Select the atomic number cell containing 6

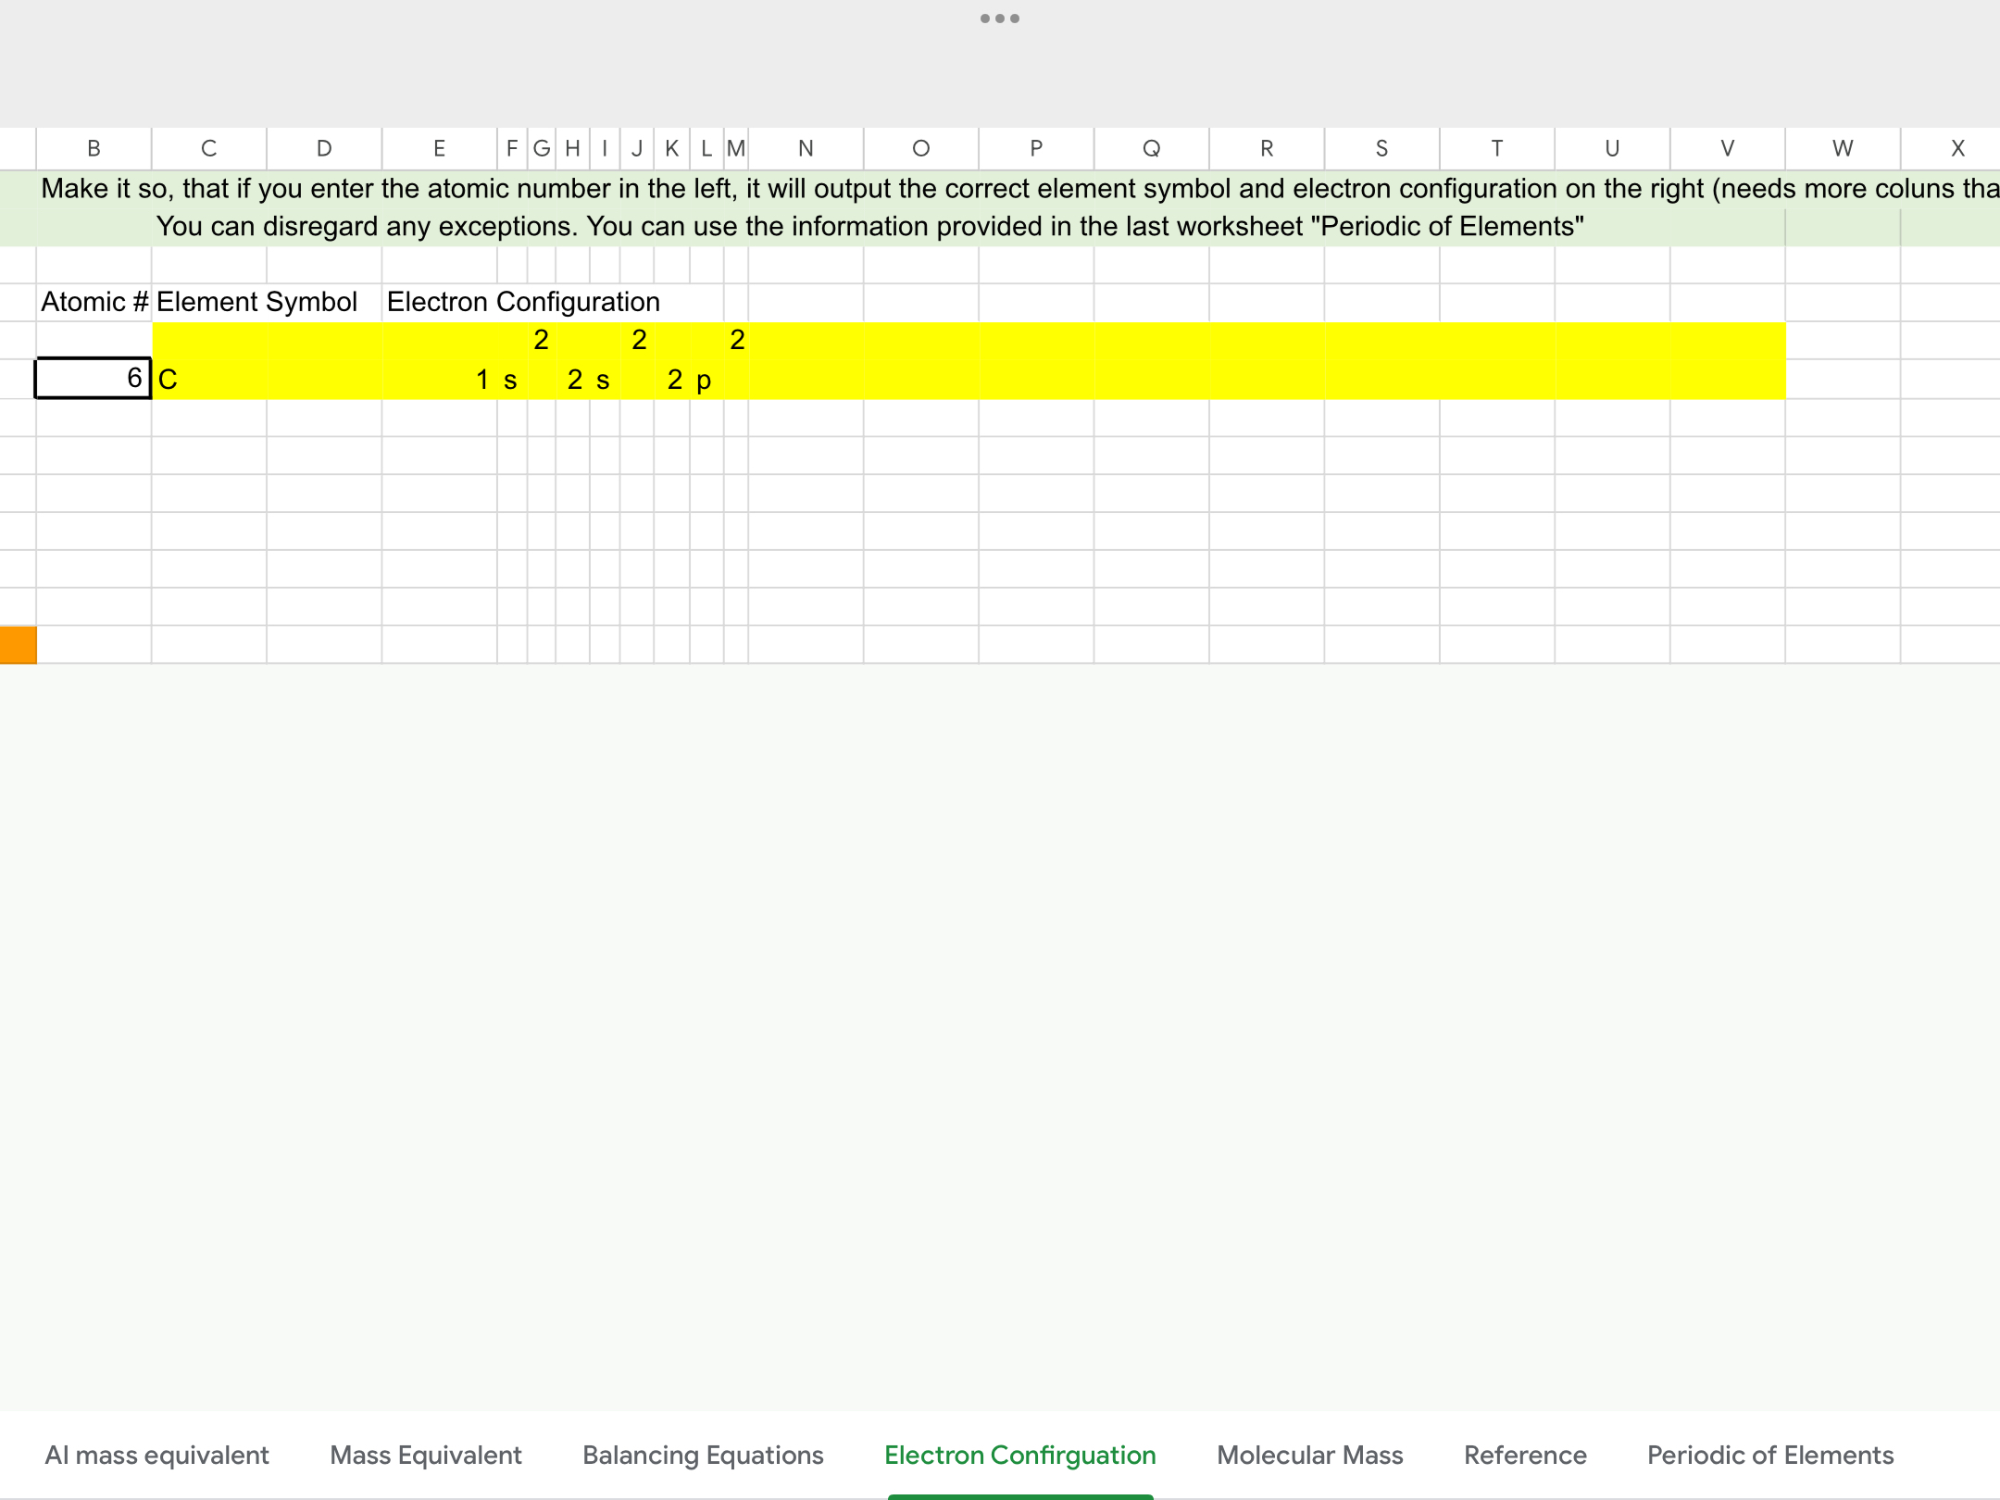click(x=94, y=378)
